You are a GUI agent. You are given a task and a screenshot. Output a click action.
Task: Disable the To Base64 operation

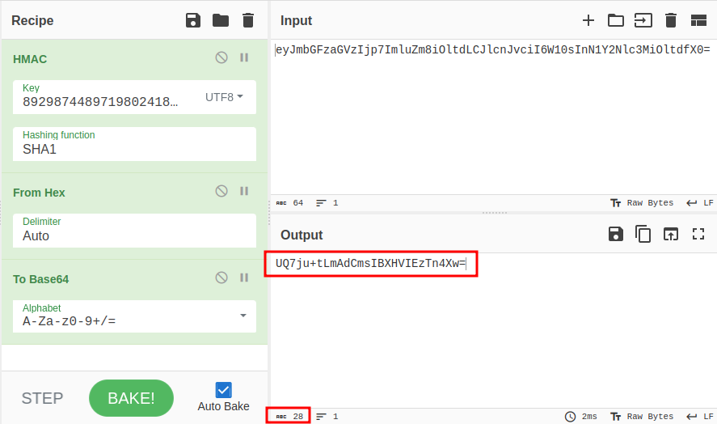point(221,278)
